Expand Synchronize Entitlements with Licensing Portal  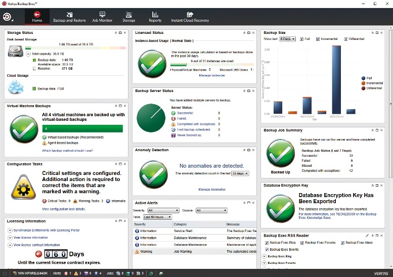pyautogui.click(x=10, y=230)
